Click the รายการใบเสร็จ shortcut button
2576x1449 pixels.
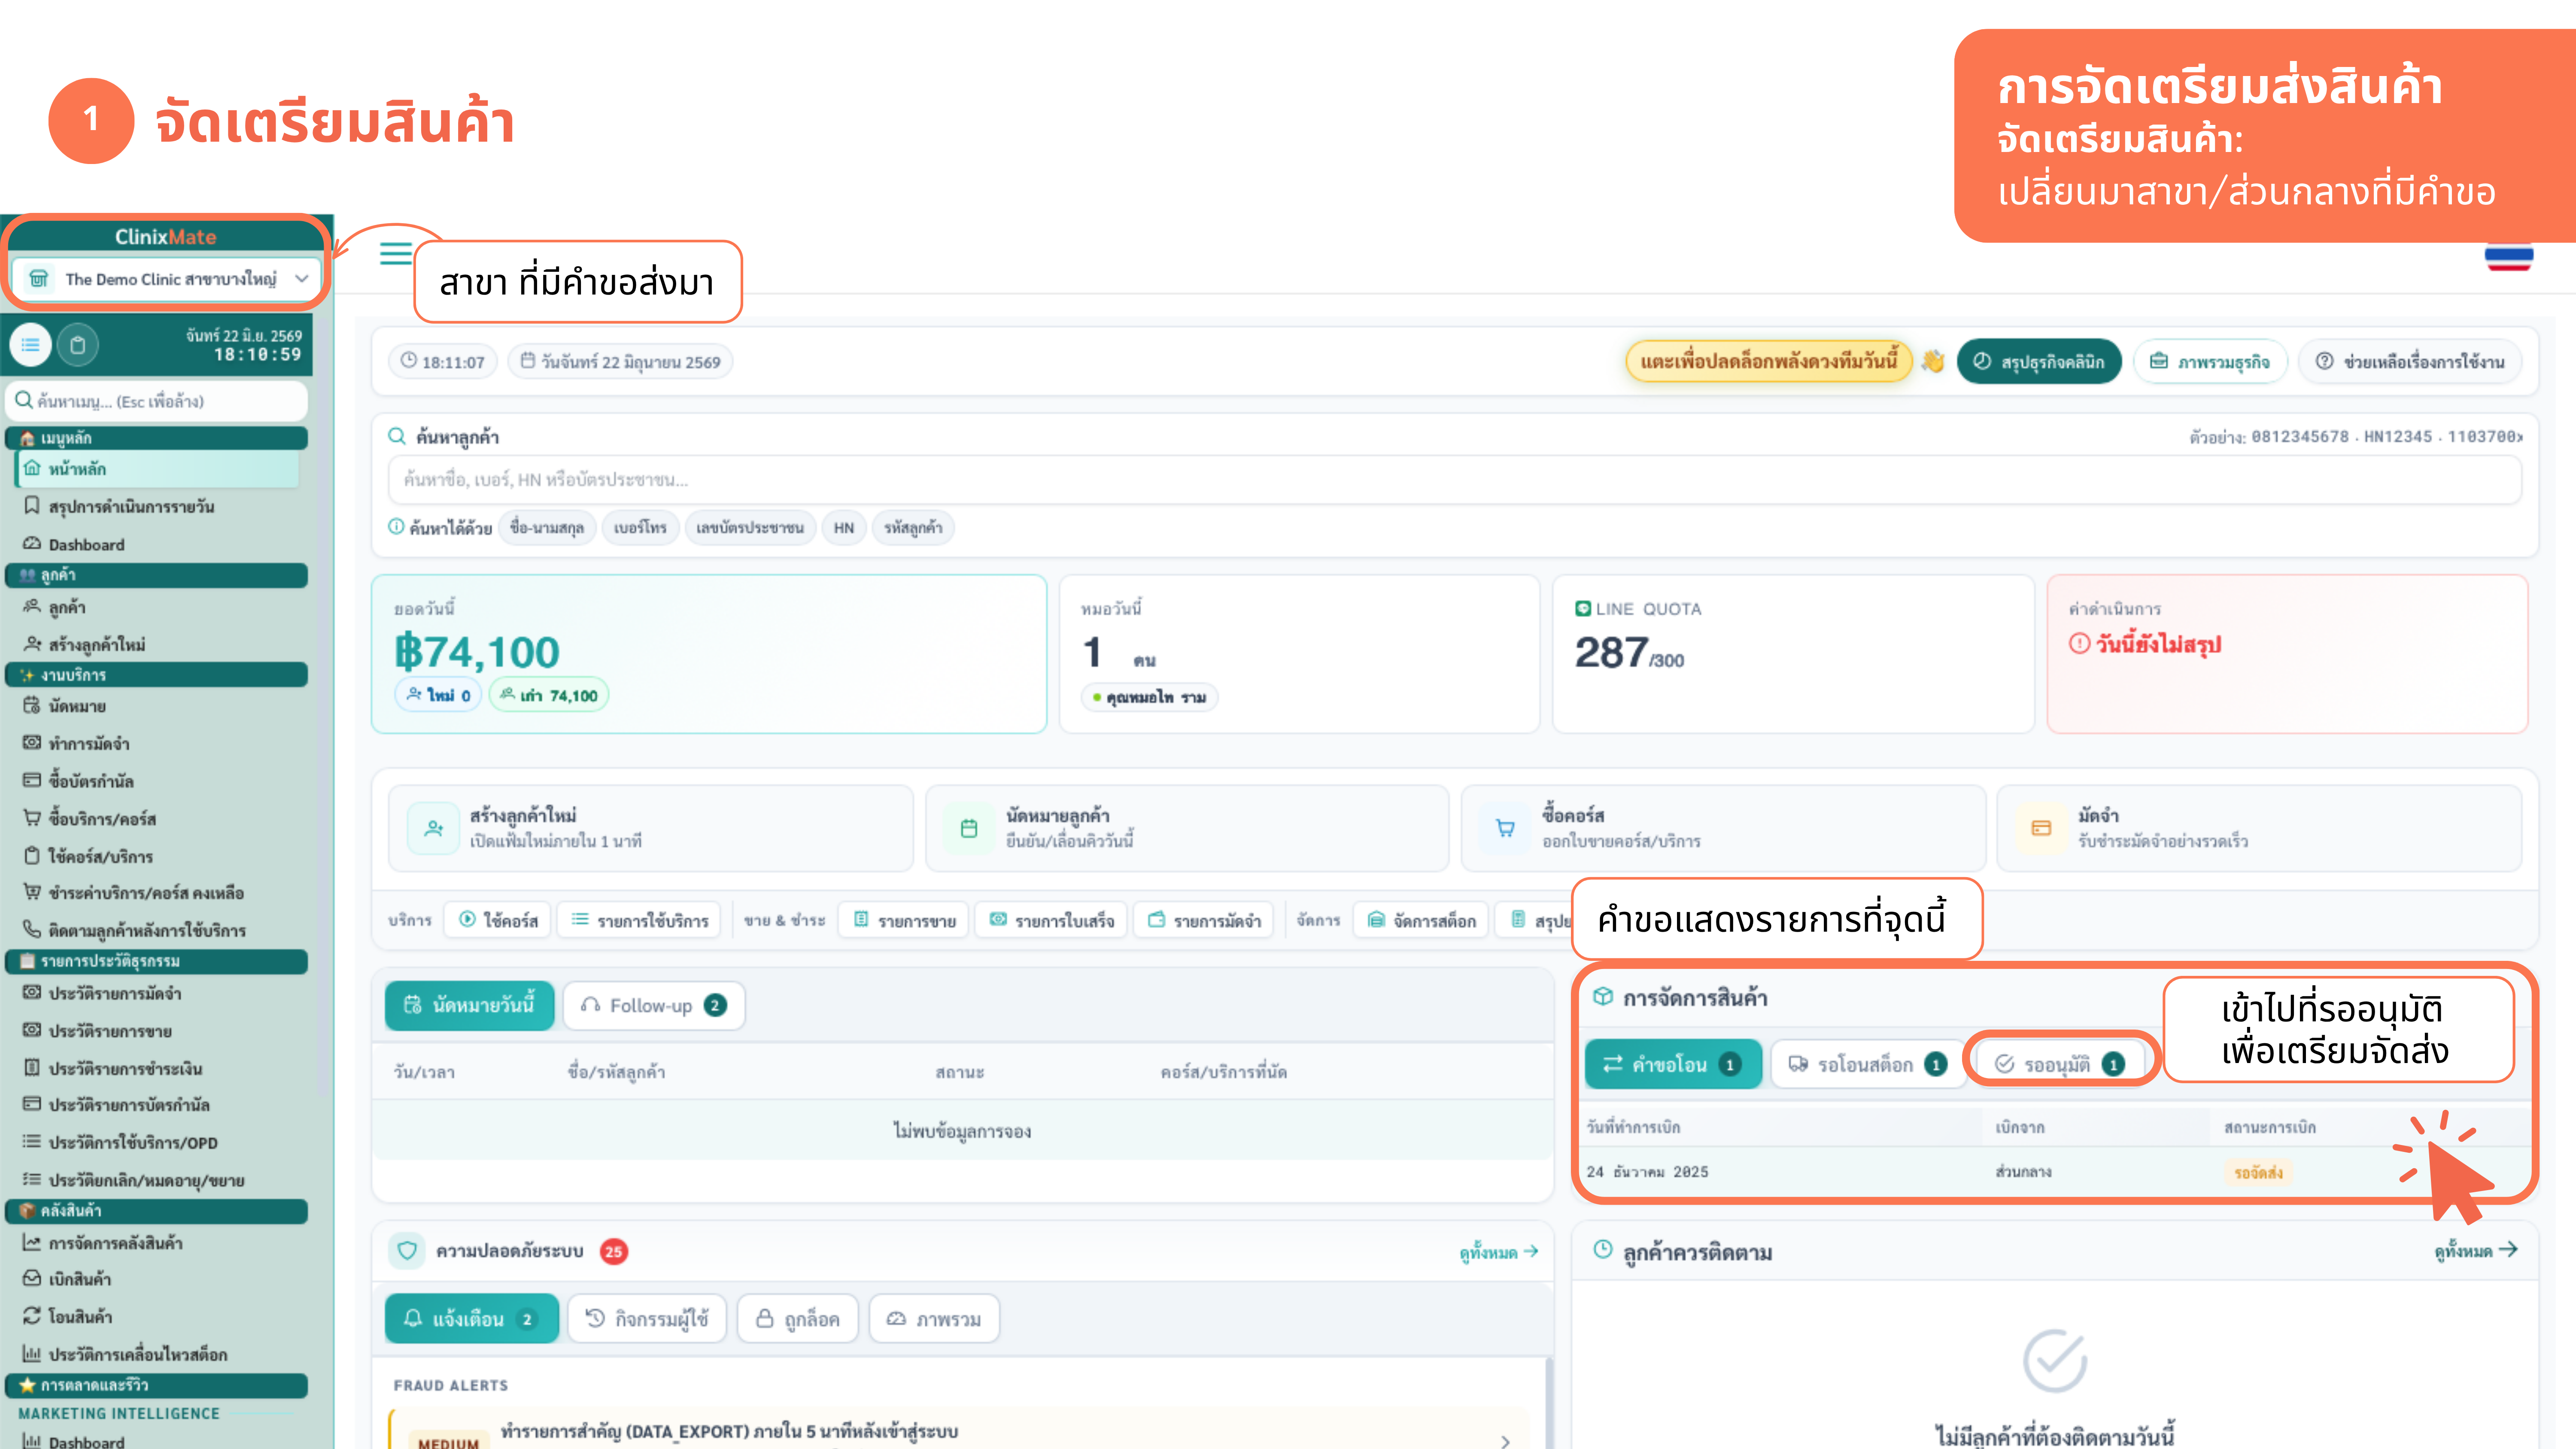click(x=1052, y=920)
